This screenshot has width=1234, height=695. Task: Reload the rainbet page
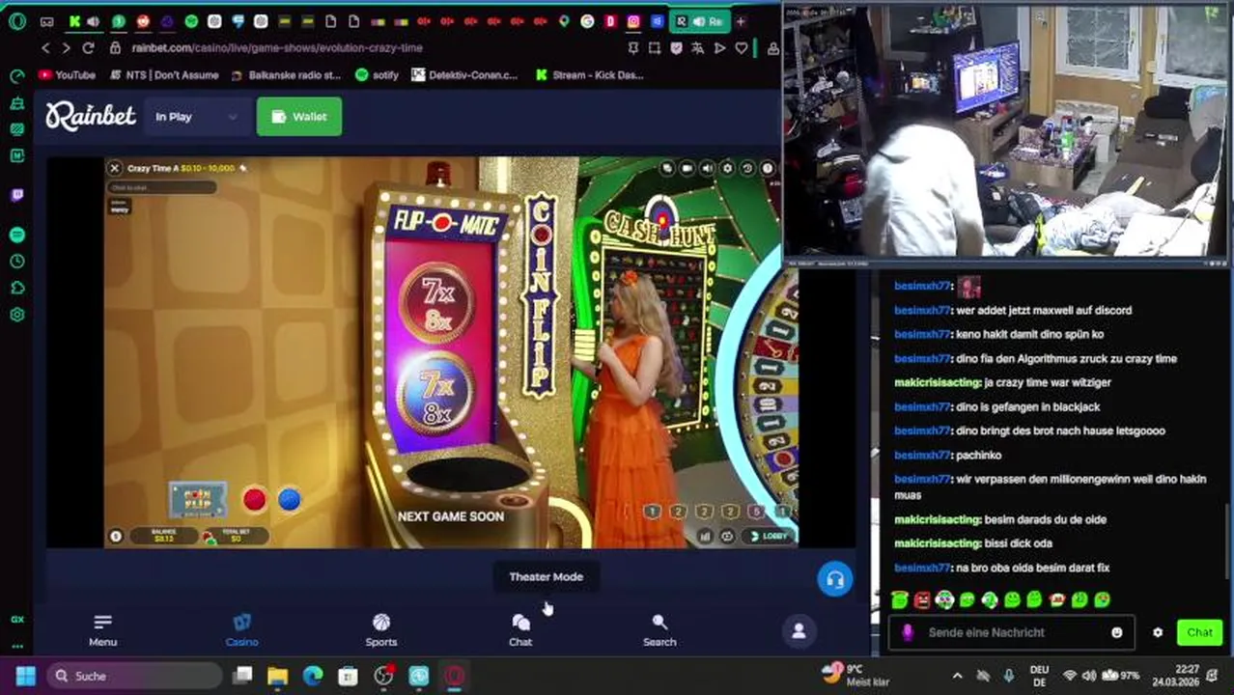(x=88, y=47)
